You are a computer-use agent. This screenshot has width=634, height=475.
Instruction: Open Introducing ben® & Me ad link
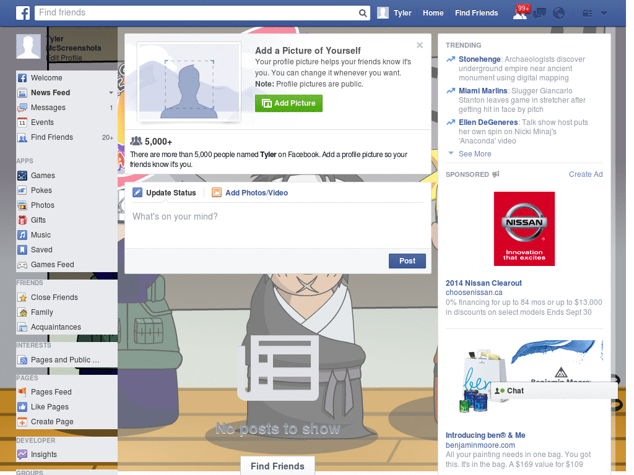485,435
